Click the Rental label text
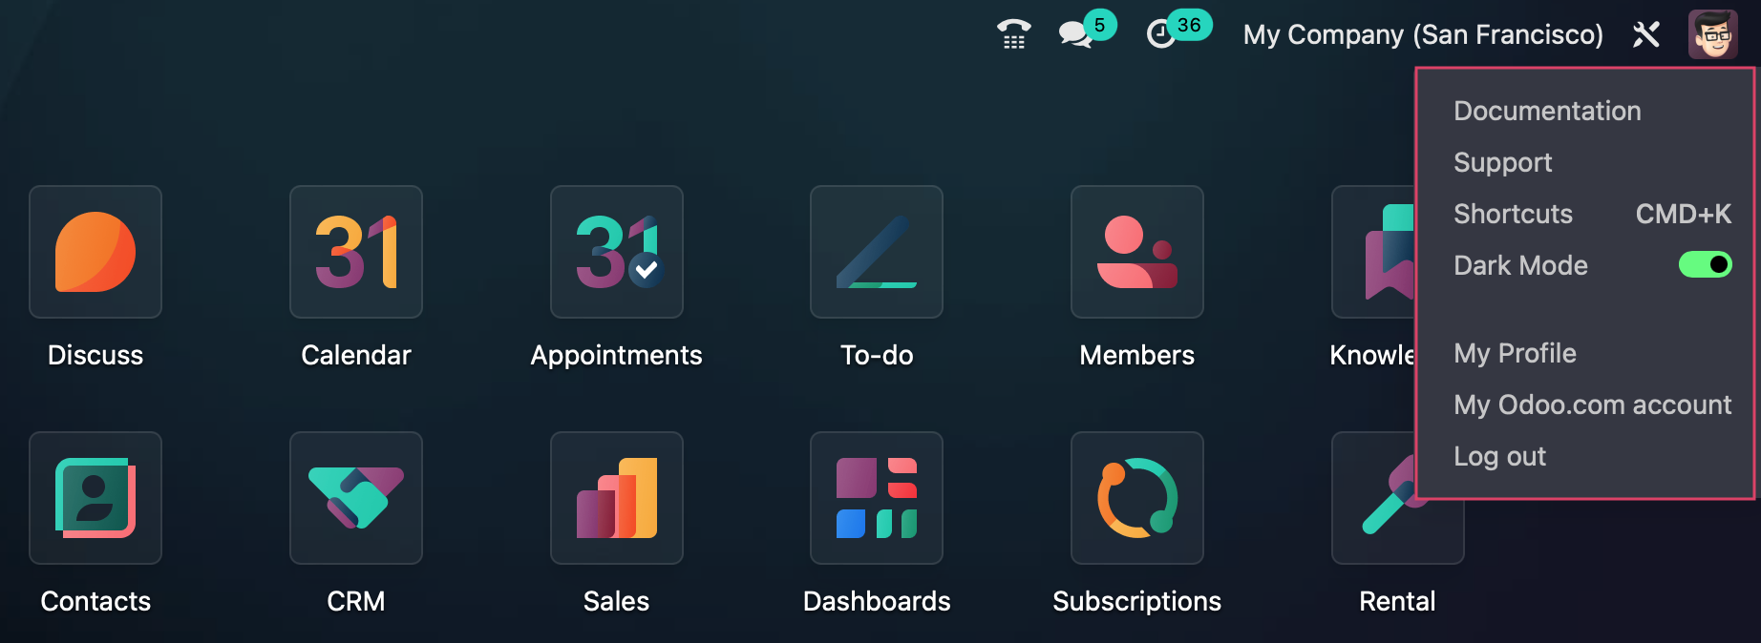The height and width of the screenshot is (643, 1761). tap(1397, 601)
